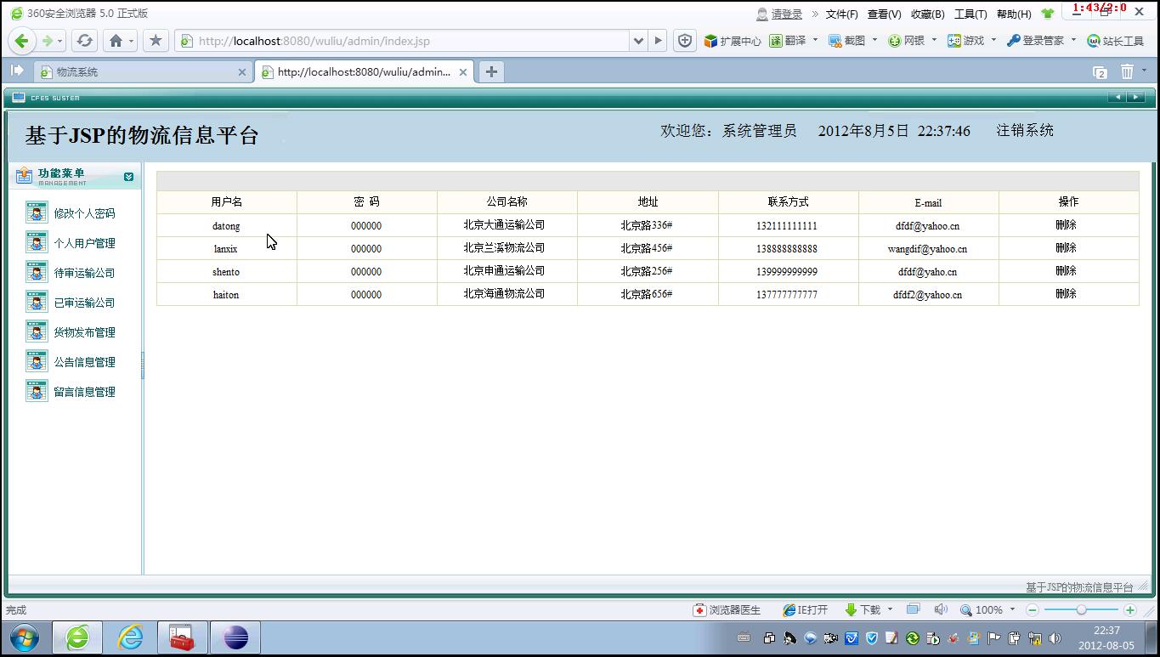Click the skin t-shirt icon
Screen dimensions: 1160x657
(1047, 14)
